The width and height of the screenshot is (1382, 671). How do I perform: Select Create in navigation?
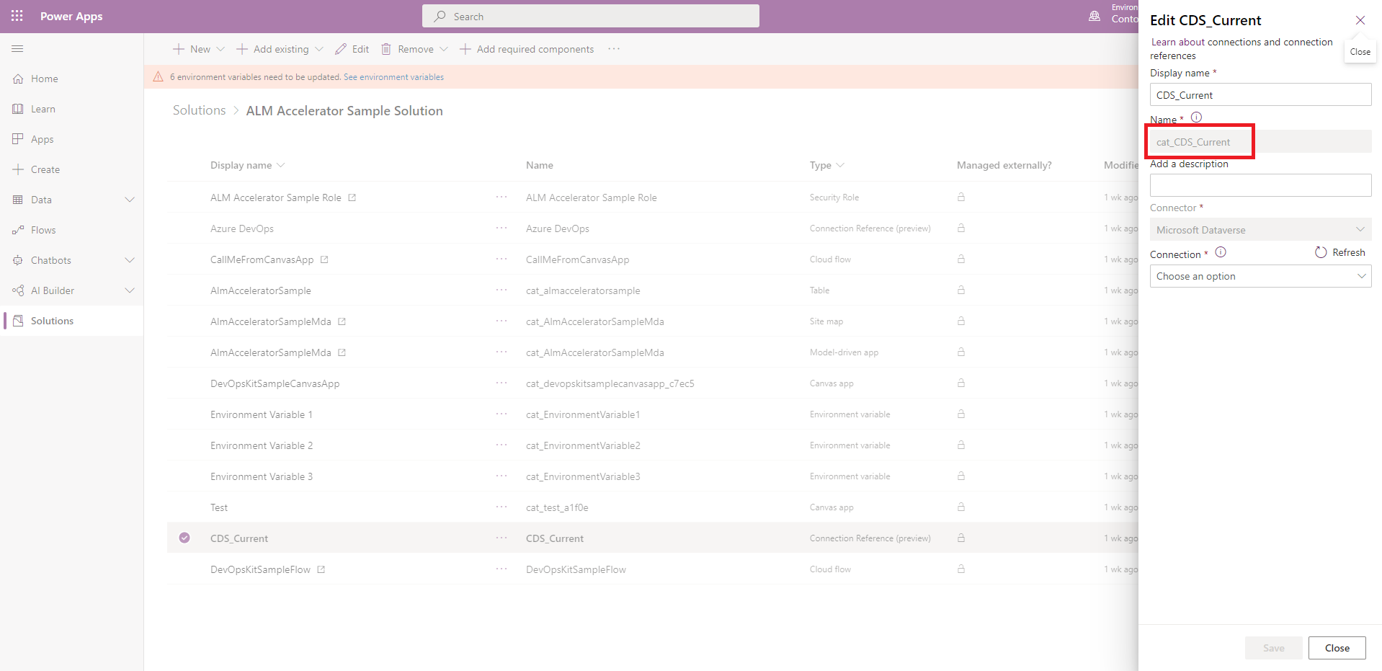click(45, 169)
